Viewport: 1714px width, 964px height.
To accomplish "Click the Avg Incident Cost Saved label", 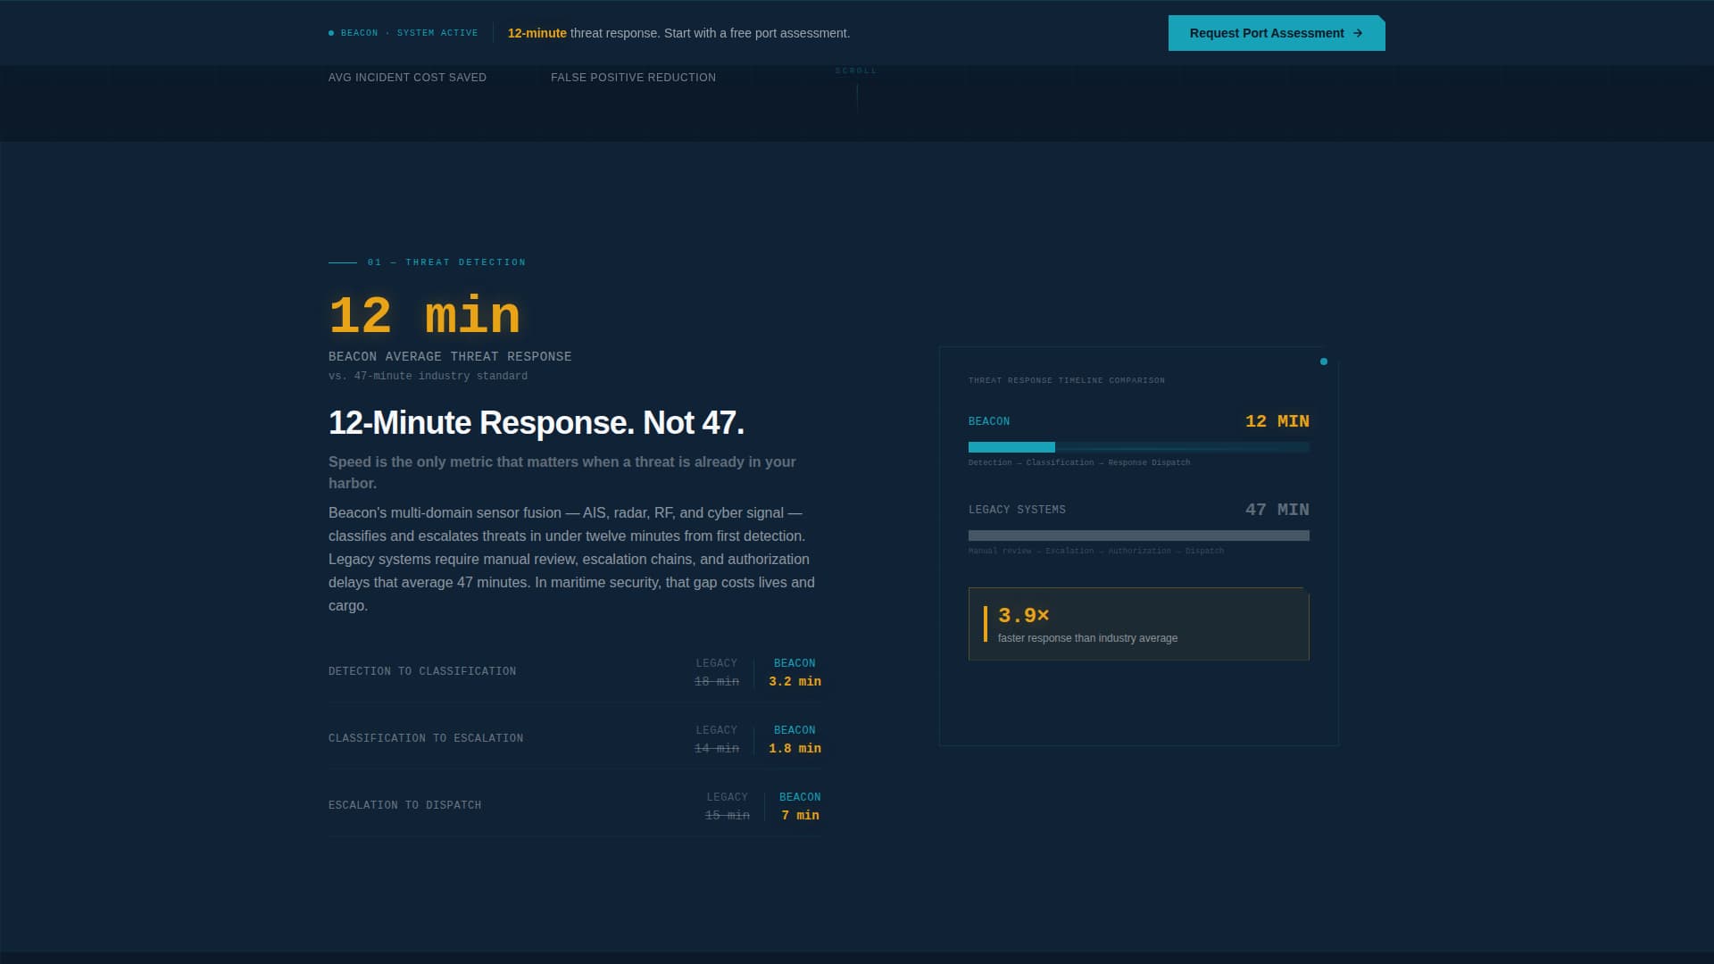I will pos(407,78).
